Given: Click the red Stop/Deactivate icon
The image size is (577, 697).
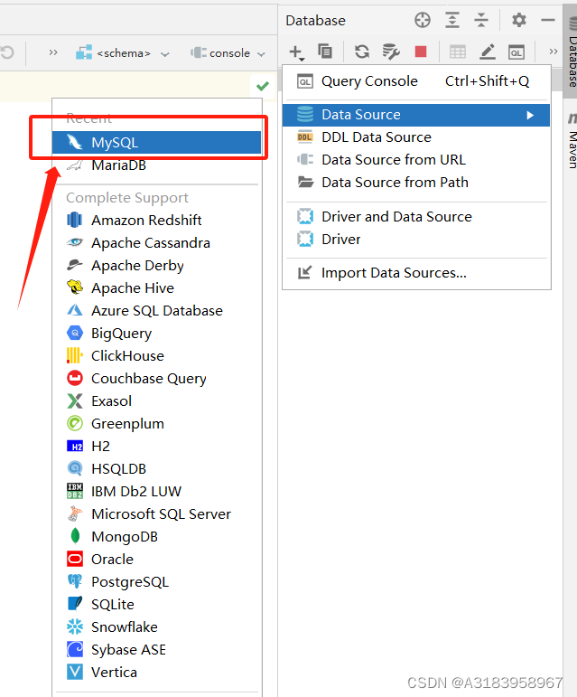Looking at the screenshot, I should pyautogui.click(x=420, y=52).
